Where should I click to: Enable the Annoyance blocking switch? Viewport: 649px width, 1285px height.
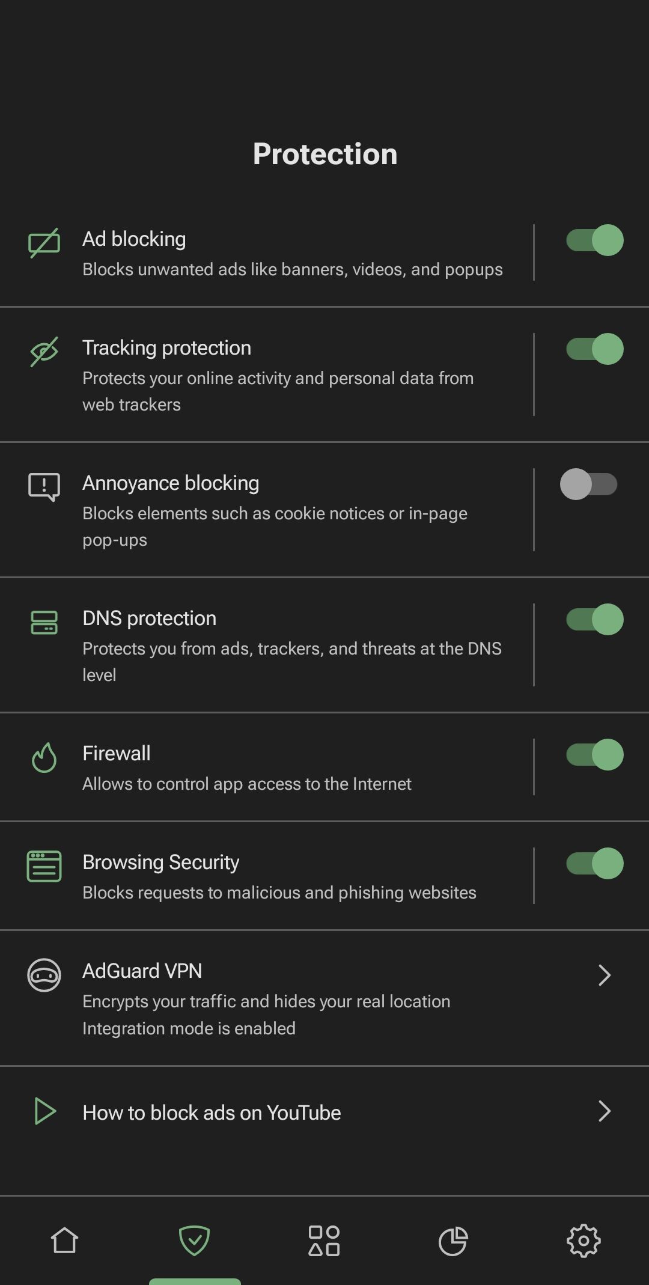tap(589, 484)
